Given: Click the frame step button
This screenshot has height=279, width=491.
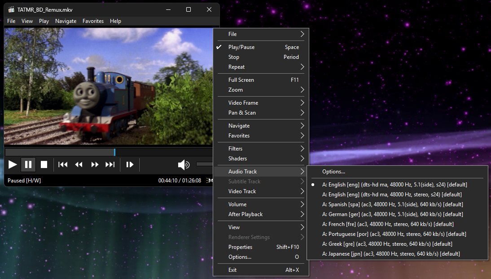Looking at the screenshot, I should point(130,164).
